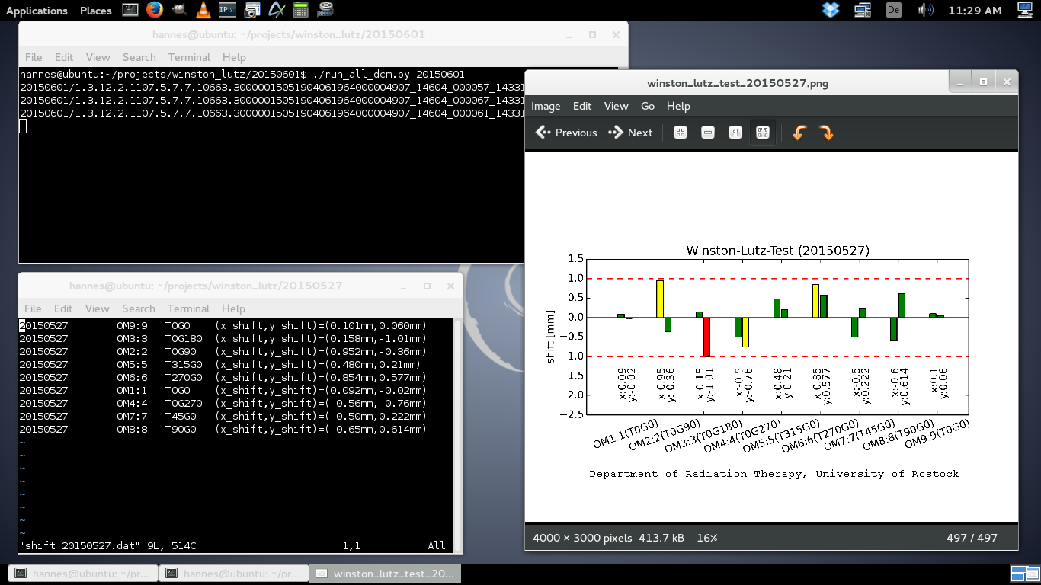This screenshot has height=585, width=1041.
Task: Open the Edit menu in image viewer
Action: 582,106
